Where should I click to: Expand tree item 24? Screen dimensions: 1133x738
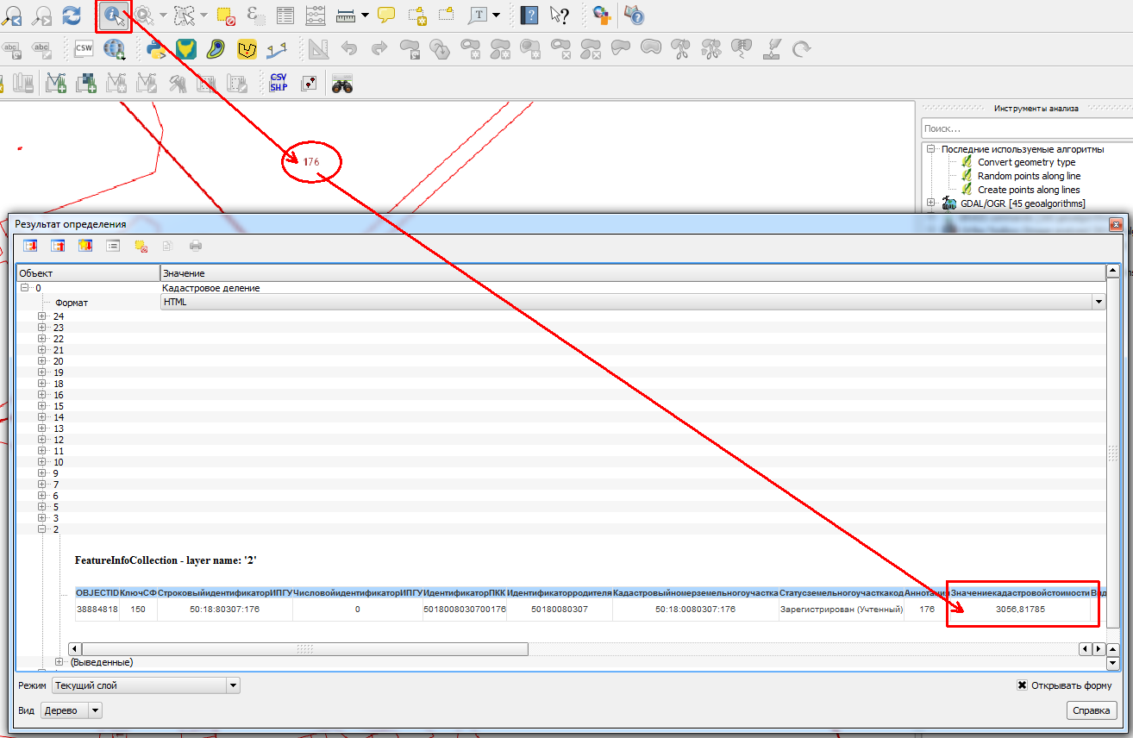coord(42,316)
